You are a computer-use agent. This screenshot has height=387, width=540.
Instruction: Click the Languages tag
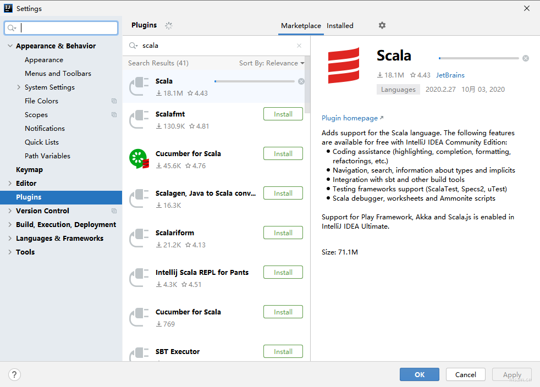(x=398, y=90)
